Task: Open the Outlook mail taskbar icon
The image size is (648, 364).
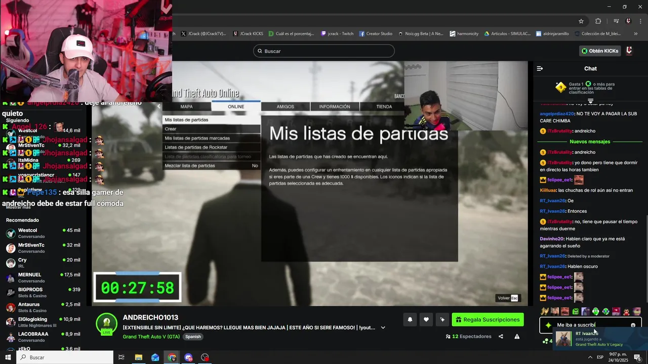Action: 155,357
